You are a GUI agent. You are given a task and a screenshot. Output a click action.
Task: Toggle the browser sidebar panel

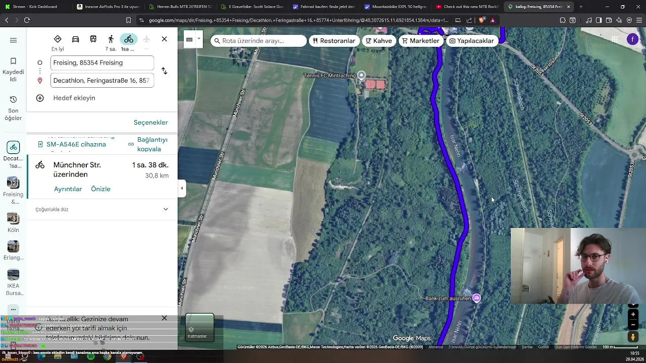point(599,20)
